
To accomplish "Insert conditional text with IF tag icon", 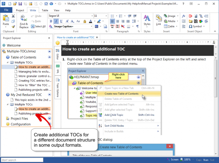I will click(x=191, y=16).
